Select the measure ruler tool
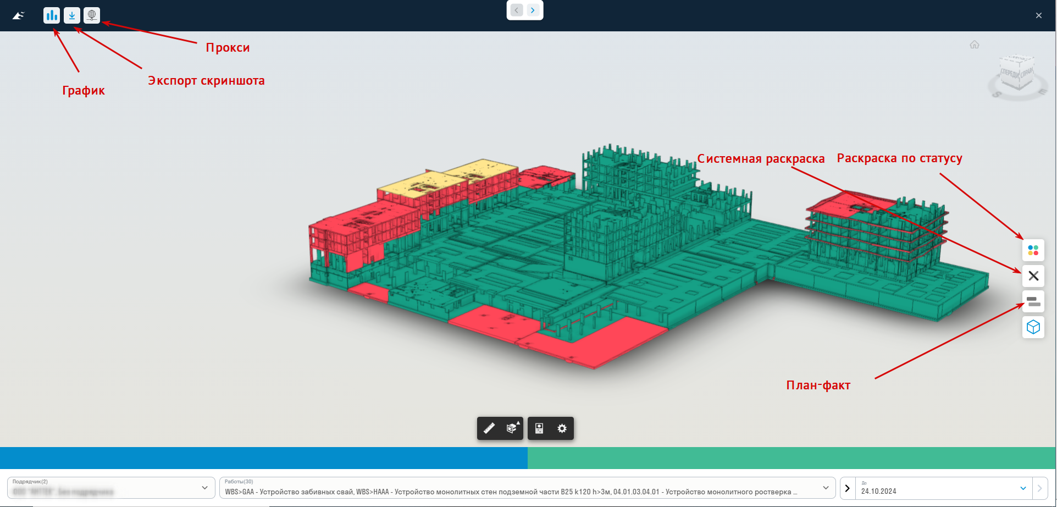 (x=489, y=428)
